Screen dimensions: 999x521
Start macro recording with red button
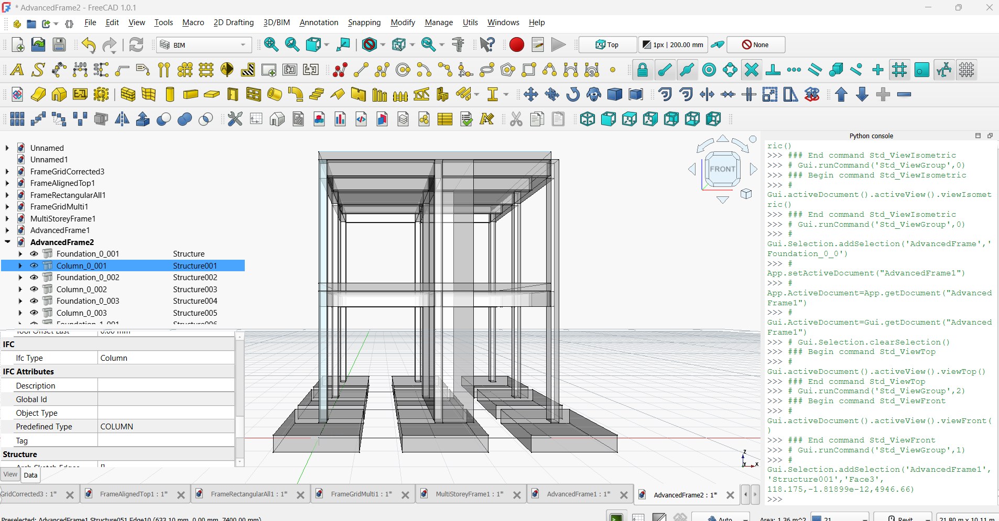click(x=517, y=45)
